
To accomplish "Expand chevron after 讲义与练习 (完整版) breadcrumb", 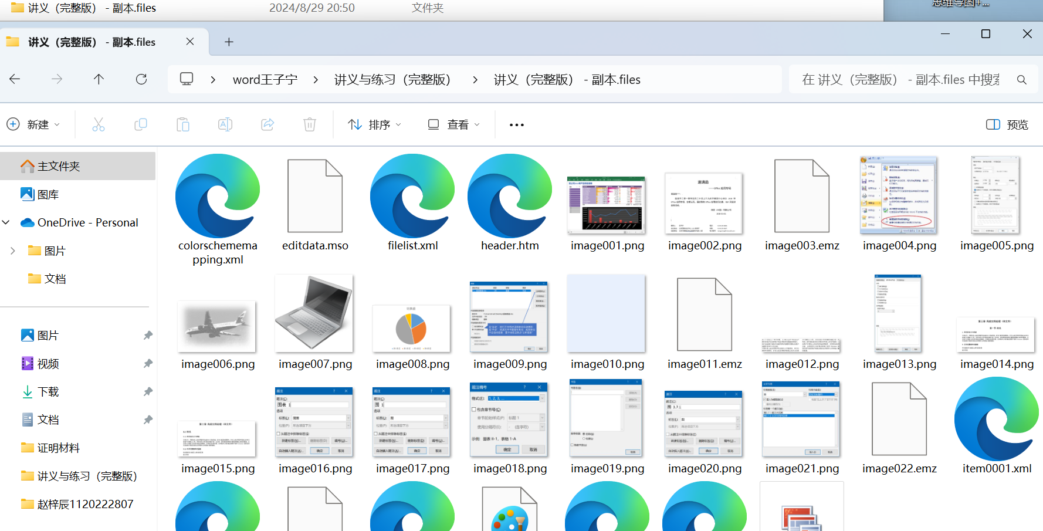I will click(x=475, y=79).
